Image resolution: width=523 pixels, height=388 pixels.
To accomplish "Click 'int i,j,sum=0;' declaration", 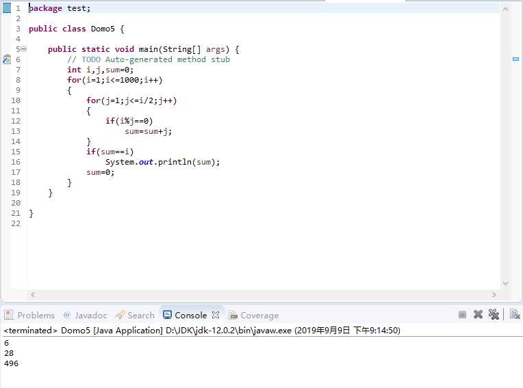I will click(x=100, y=70).
